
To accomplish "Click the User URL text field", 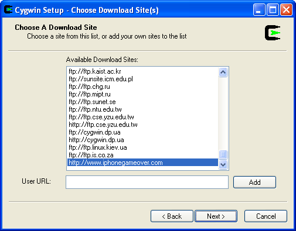I will 147,182.
